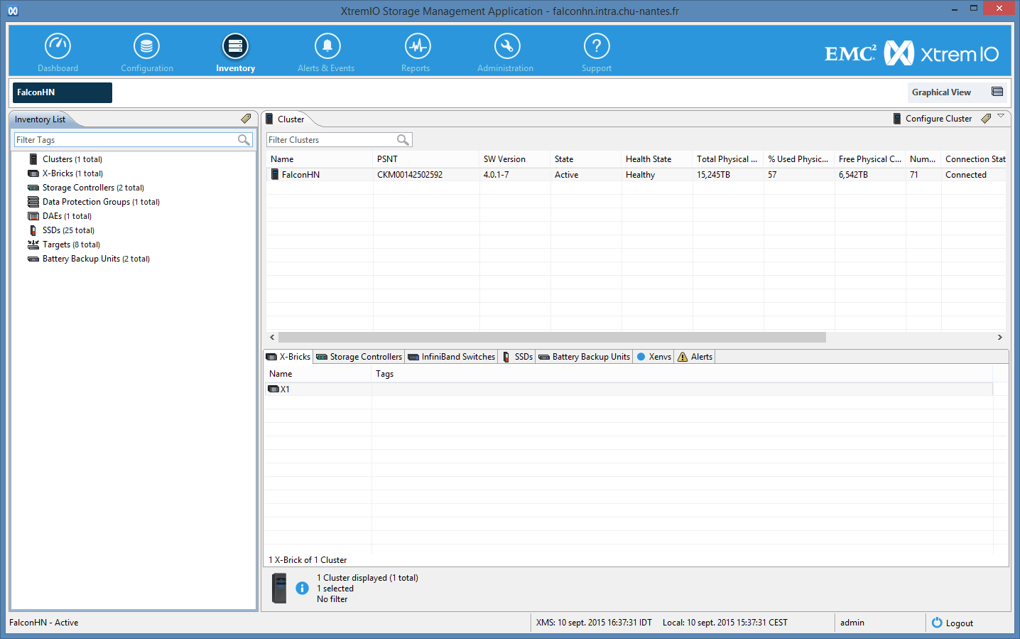Click the FalconHN cluster row icon
This screenshot has width=1020, height=639.
tap(275, 174)
